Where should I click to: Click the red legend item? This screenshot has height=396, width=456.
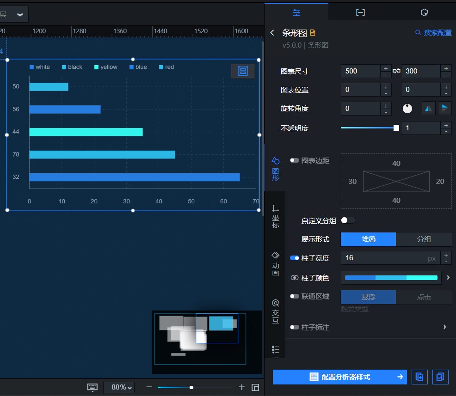(x=166, y=67)
